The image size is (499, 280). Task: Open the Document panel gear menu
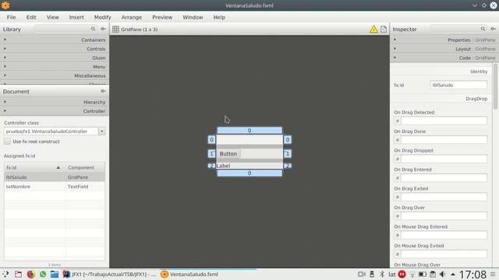tap(104, 91)
